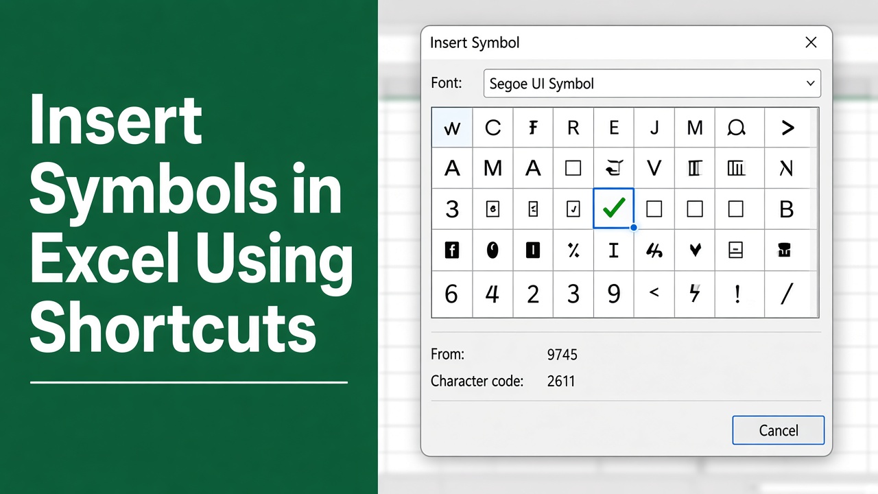Select the number 9 symbol
The image size is (878, 494).
point(614,294)
